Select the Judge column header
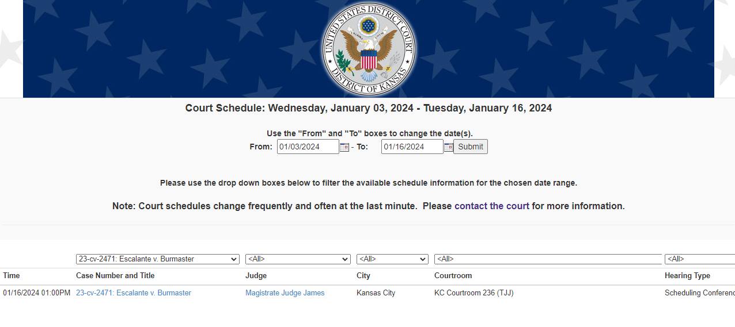Viewport: 735px width, 327px height. [256, 276]
